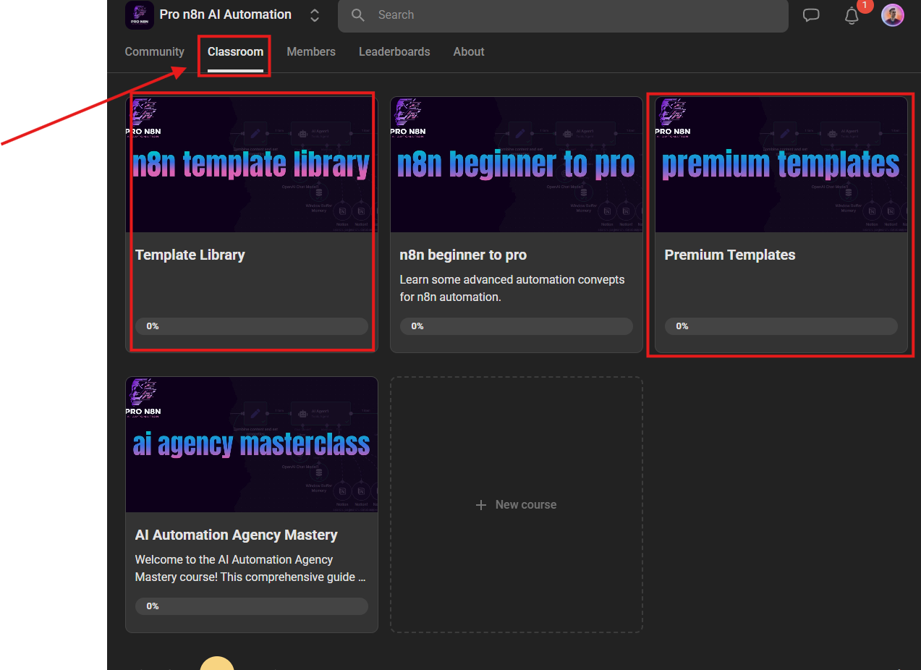This screenshot has height=670, width=921.
Task: Click the 'Welcome to the AI Automation Agency' description
Action: point(250,568)
